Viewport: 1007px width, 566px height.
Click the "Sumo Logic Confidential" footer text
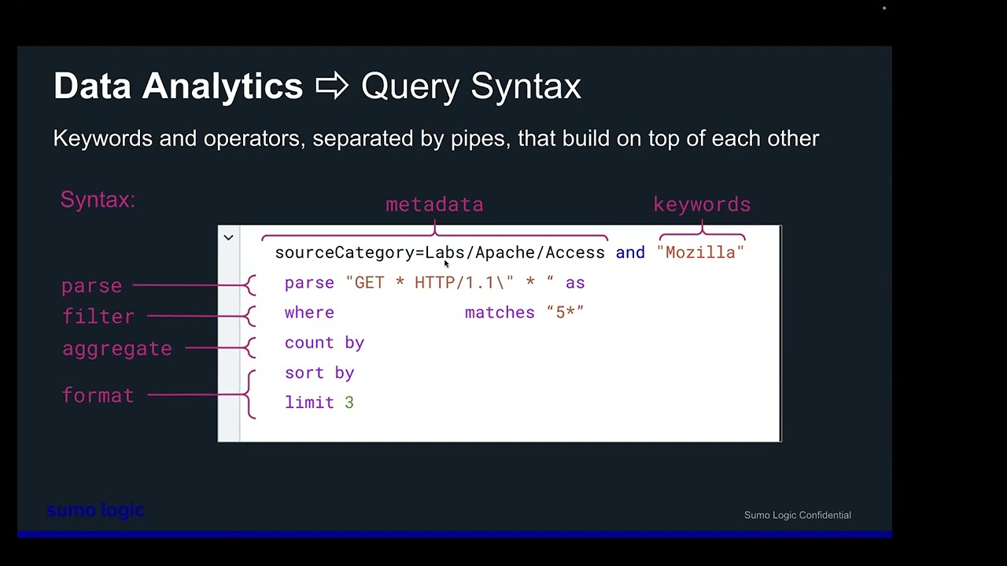coord(798,515)
